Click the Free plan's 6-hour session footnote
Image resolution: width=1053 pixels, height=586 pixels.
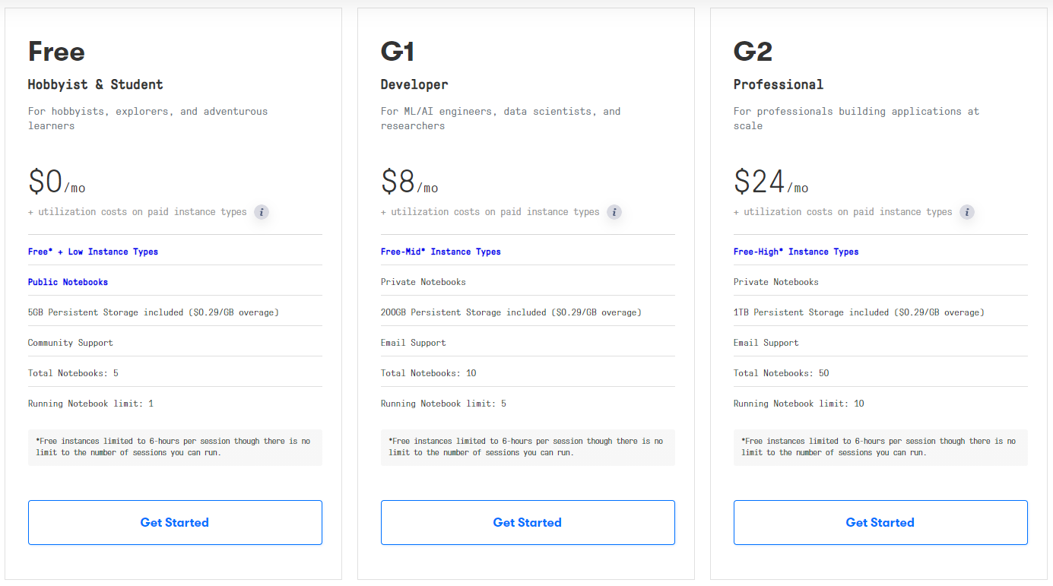[175, 447]
